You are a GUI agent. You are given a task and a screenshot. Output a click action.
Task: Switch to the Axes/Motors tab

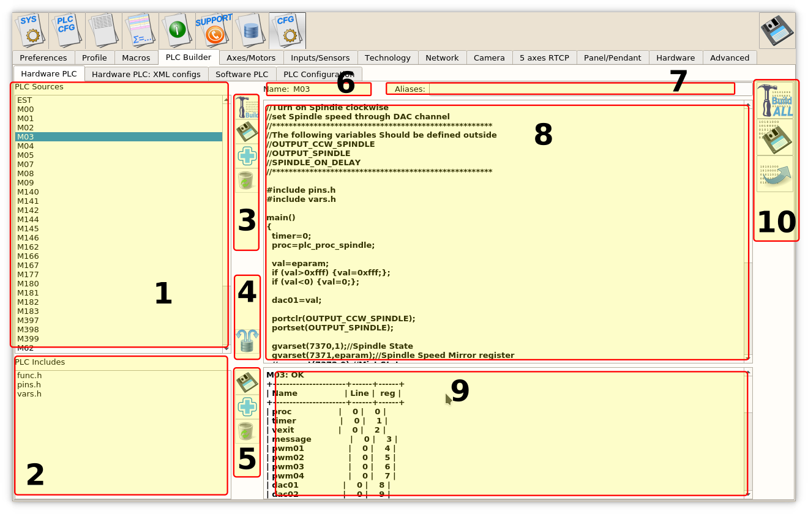[251, 58]
